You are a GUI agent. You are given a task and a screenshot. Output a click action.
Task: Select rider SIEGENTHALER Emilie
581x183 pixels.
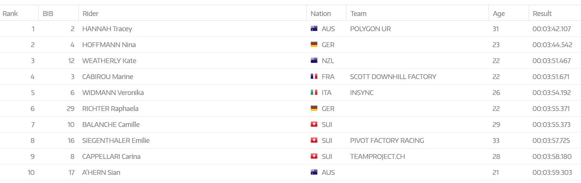pos(116,140)
